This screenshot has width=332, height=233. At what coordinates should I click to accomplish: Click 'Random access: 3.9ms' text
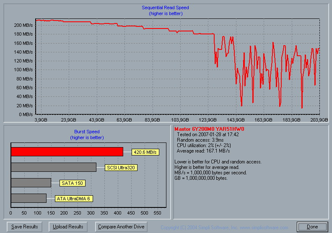coord(200,140)
